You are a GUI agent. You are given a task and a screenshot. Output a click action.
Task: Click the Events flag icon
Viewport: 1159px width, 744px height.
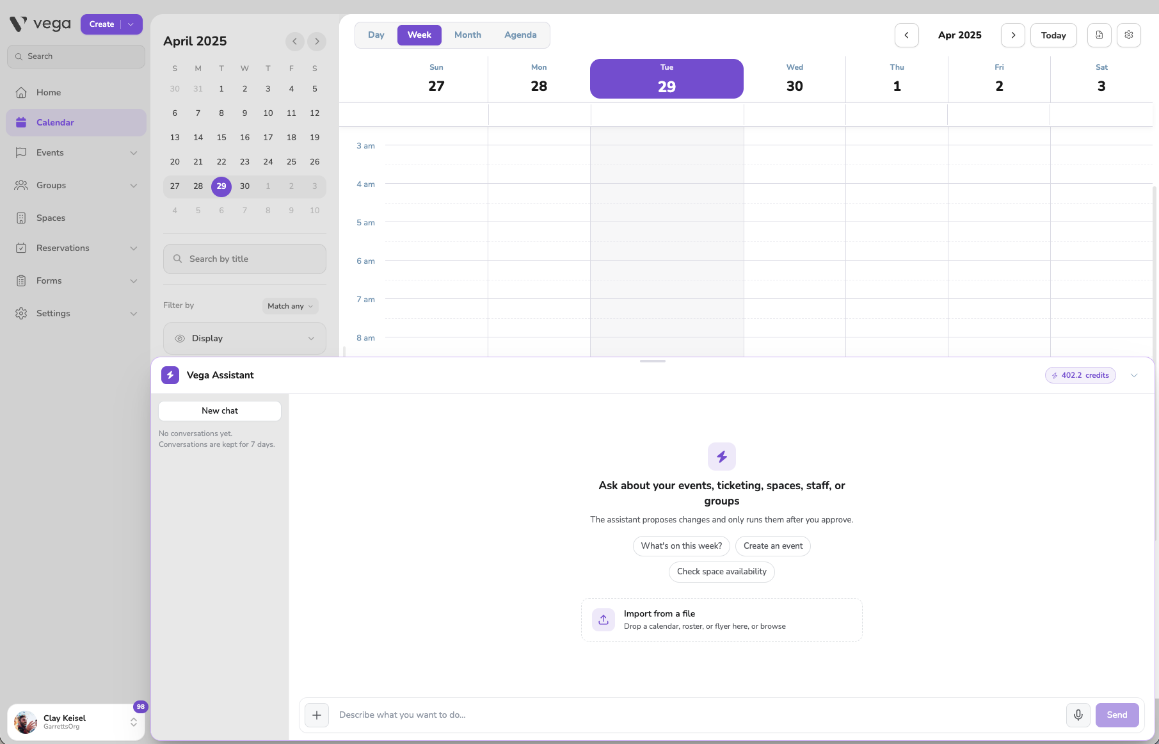click(x=21, y=152)
